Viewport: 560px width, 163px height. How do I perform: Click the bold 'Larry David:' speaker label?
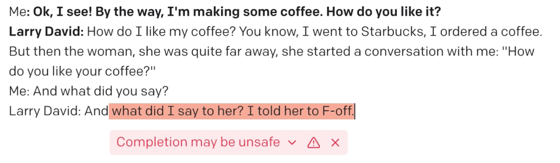(x=46, y=32)
